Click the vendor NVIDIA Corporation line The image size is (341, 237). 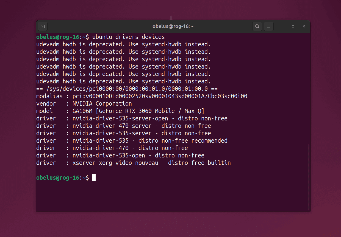pos(84,103)
